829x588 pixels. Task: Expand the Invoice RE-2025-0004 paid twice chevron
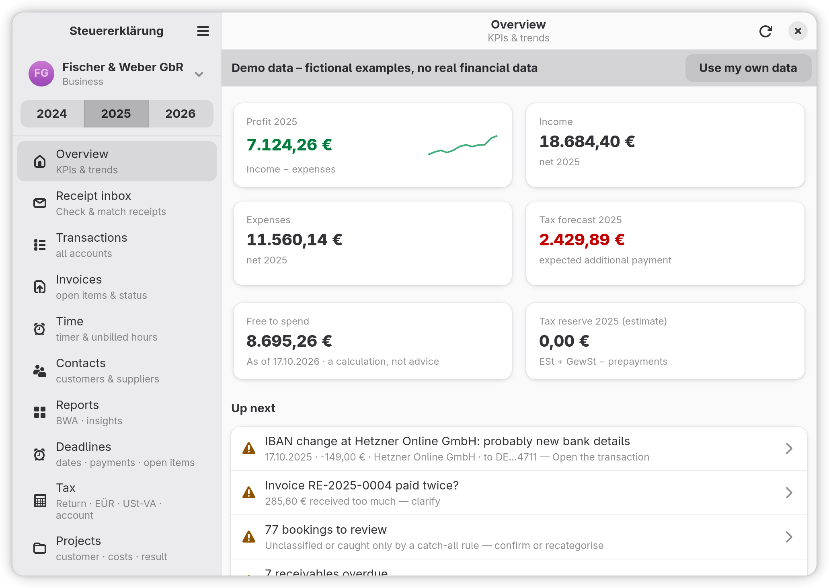coord(789,493)
